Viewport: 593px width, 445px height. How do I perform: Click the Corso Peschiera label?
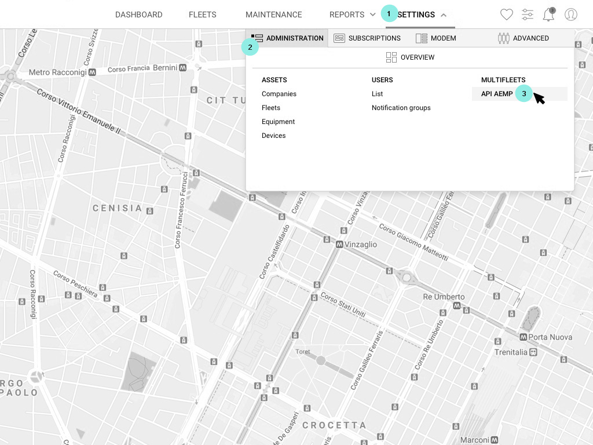click(75, 284)
